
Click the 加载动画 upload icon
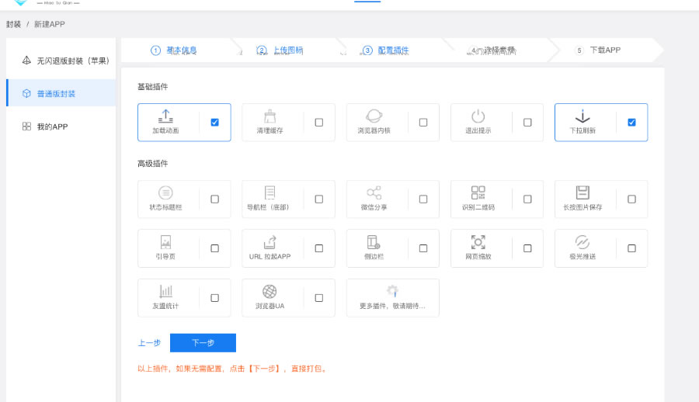165,116
